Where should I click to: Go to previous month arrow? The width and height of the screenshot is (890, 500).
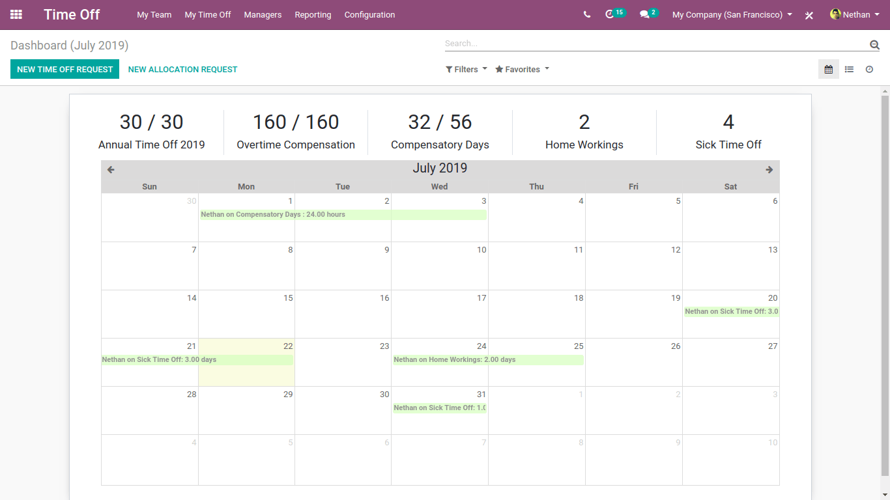click(x=111, y=169)
